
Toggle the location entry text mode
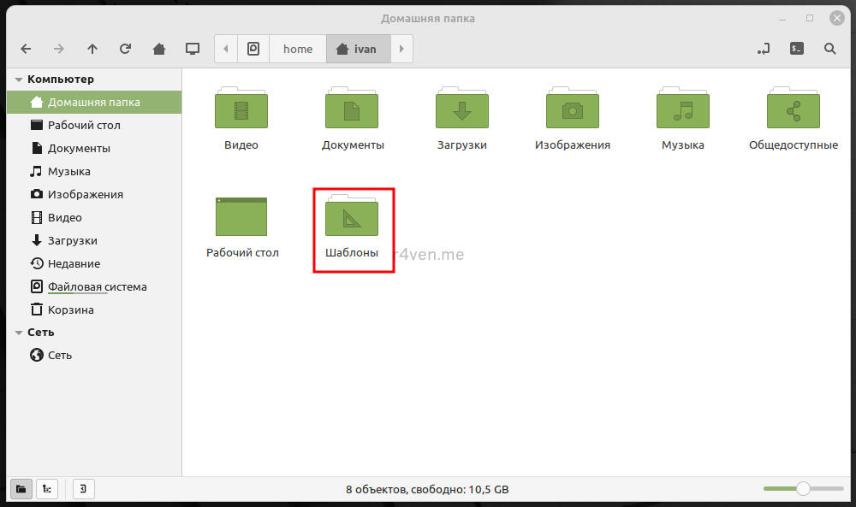(x=764, y=49)
